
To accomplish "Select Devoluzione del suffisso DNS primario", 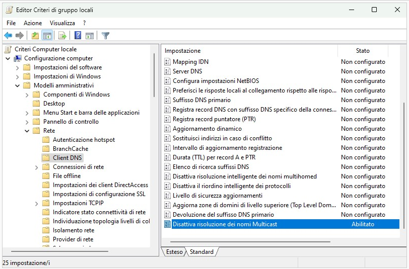I will coord(223,215).
